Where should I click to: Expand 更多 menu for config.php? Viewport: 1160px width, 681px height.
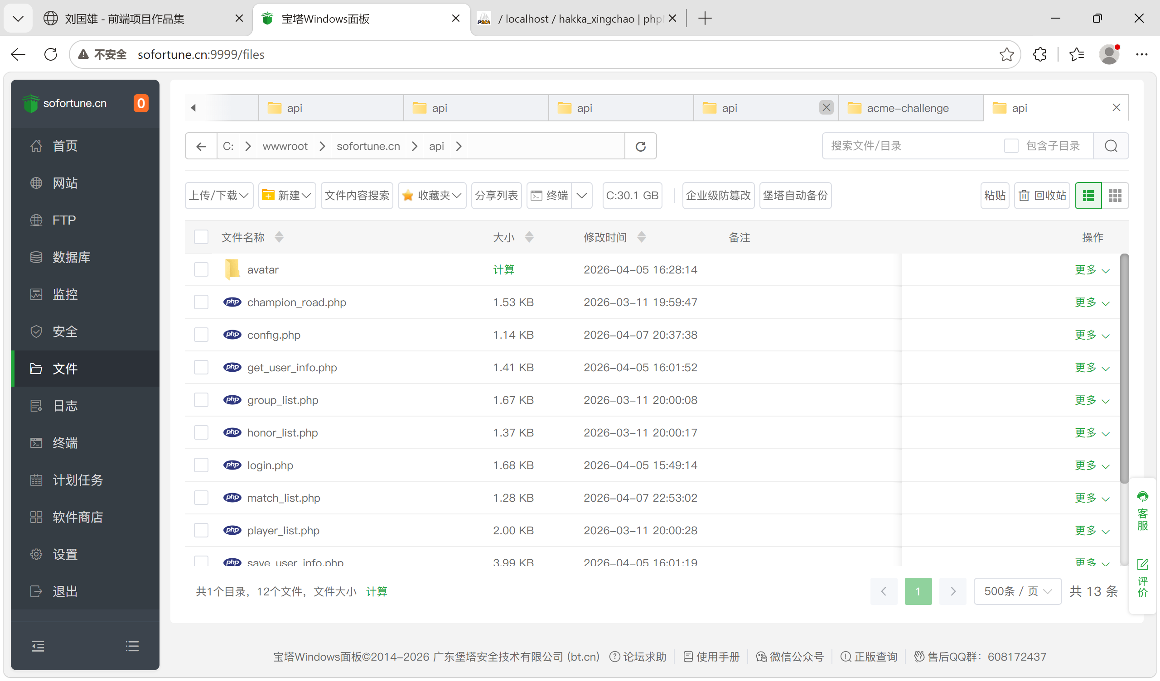coord(1092,335)
